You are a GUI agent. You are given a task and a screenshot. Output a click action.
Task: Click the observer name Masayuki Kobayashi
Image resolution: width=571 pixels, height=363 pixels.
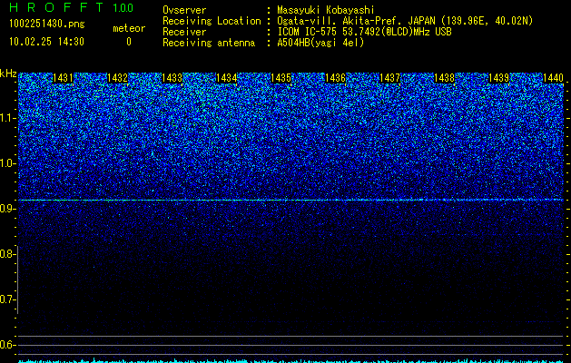(x=326, y=10)
